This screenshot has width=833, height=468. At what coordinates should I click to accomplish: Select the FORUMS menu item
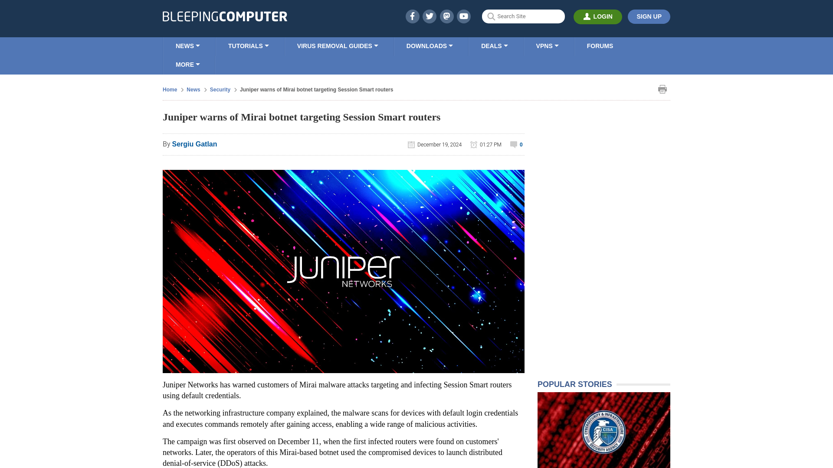[600, 45]
